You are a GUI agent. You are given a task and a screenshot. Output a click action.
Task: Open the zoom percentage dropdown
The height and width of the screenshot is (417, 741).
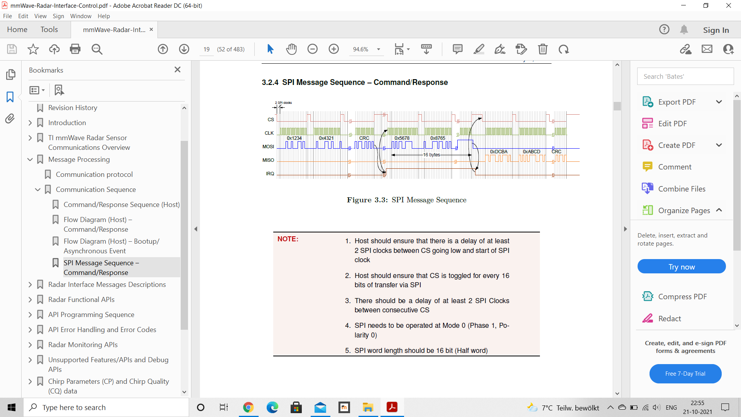tap(379, 49)
